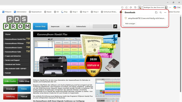The height and width of the screenshot is (102, 182).
Task: Click the blue Testen button
Action: [x=24, y=89]
